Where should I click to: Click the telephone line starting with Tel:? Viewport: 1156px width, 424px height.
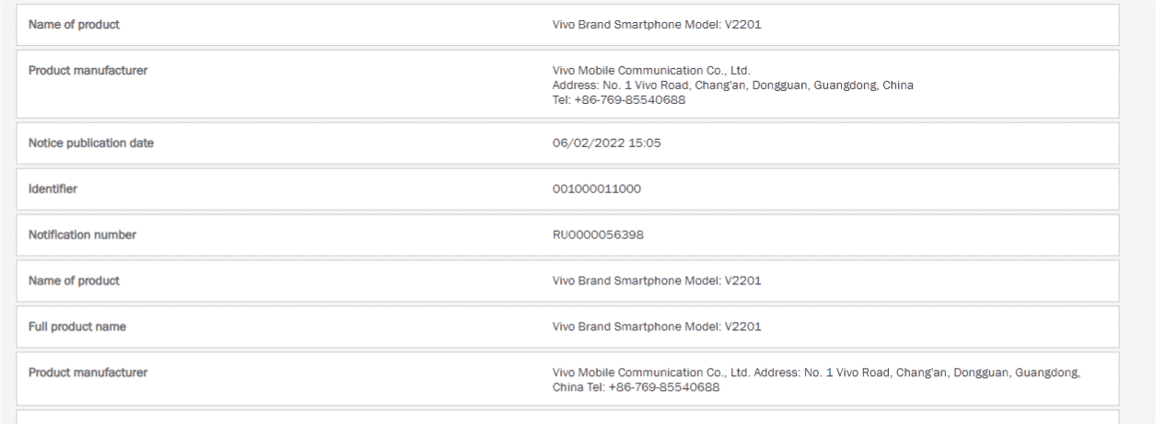point(618,100)
